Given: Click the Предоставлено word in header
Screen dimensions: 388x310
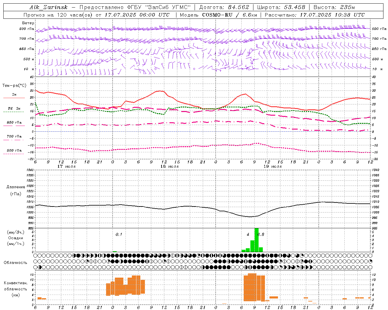Looking at the screenshot, I should tap(102, 8).
